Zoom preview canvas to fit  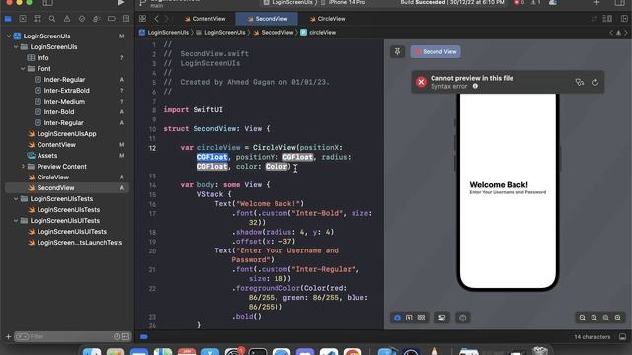pos(606,318)
